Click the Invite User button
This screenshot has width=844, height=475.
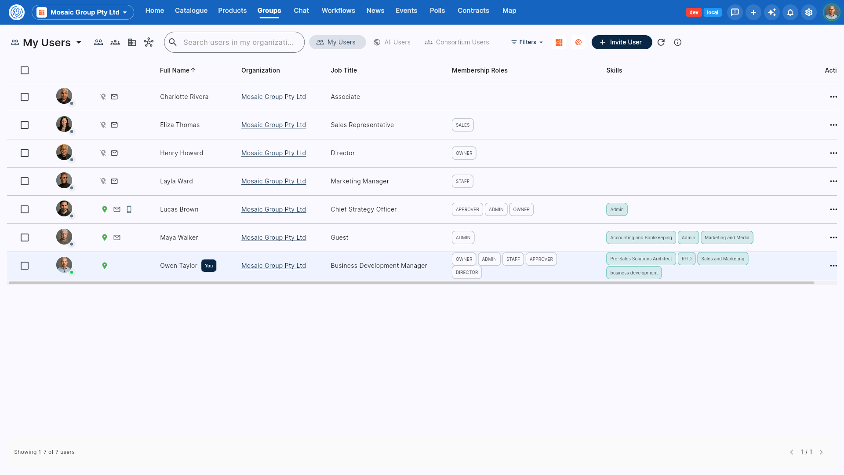(x=622, y=42)
